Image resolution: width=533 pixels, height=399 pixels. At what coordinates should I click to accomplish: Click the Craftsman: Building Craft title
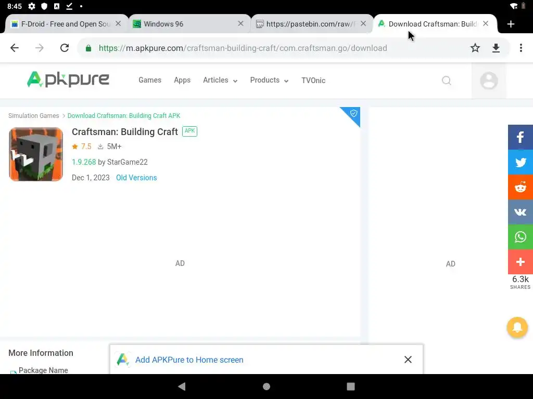tap(125, 131)
